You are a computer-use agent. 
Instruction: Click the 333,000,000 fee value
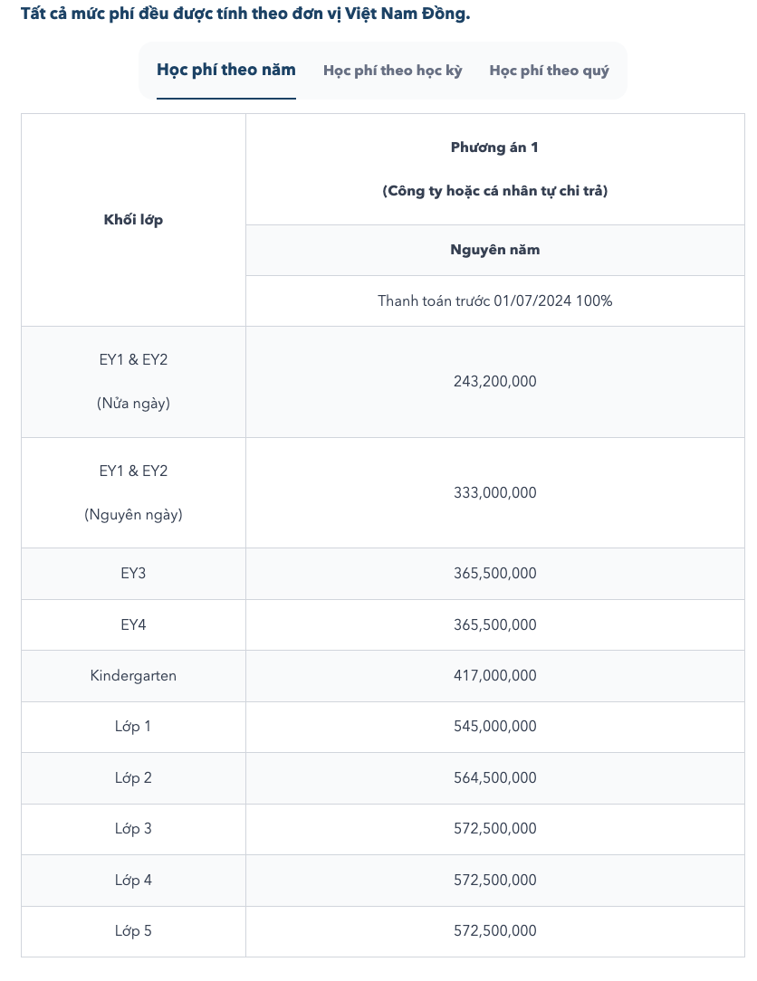coord(494,493)
